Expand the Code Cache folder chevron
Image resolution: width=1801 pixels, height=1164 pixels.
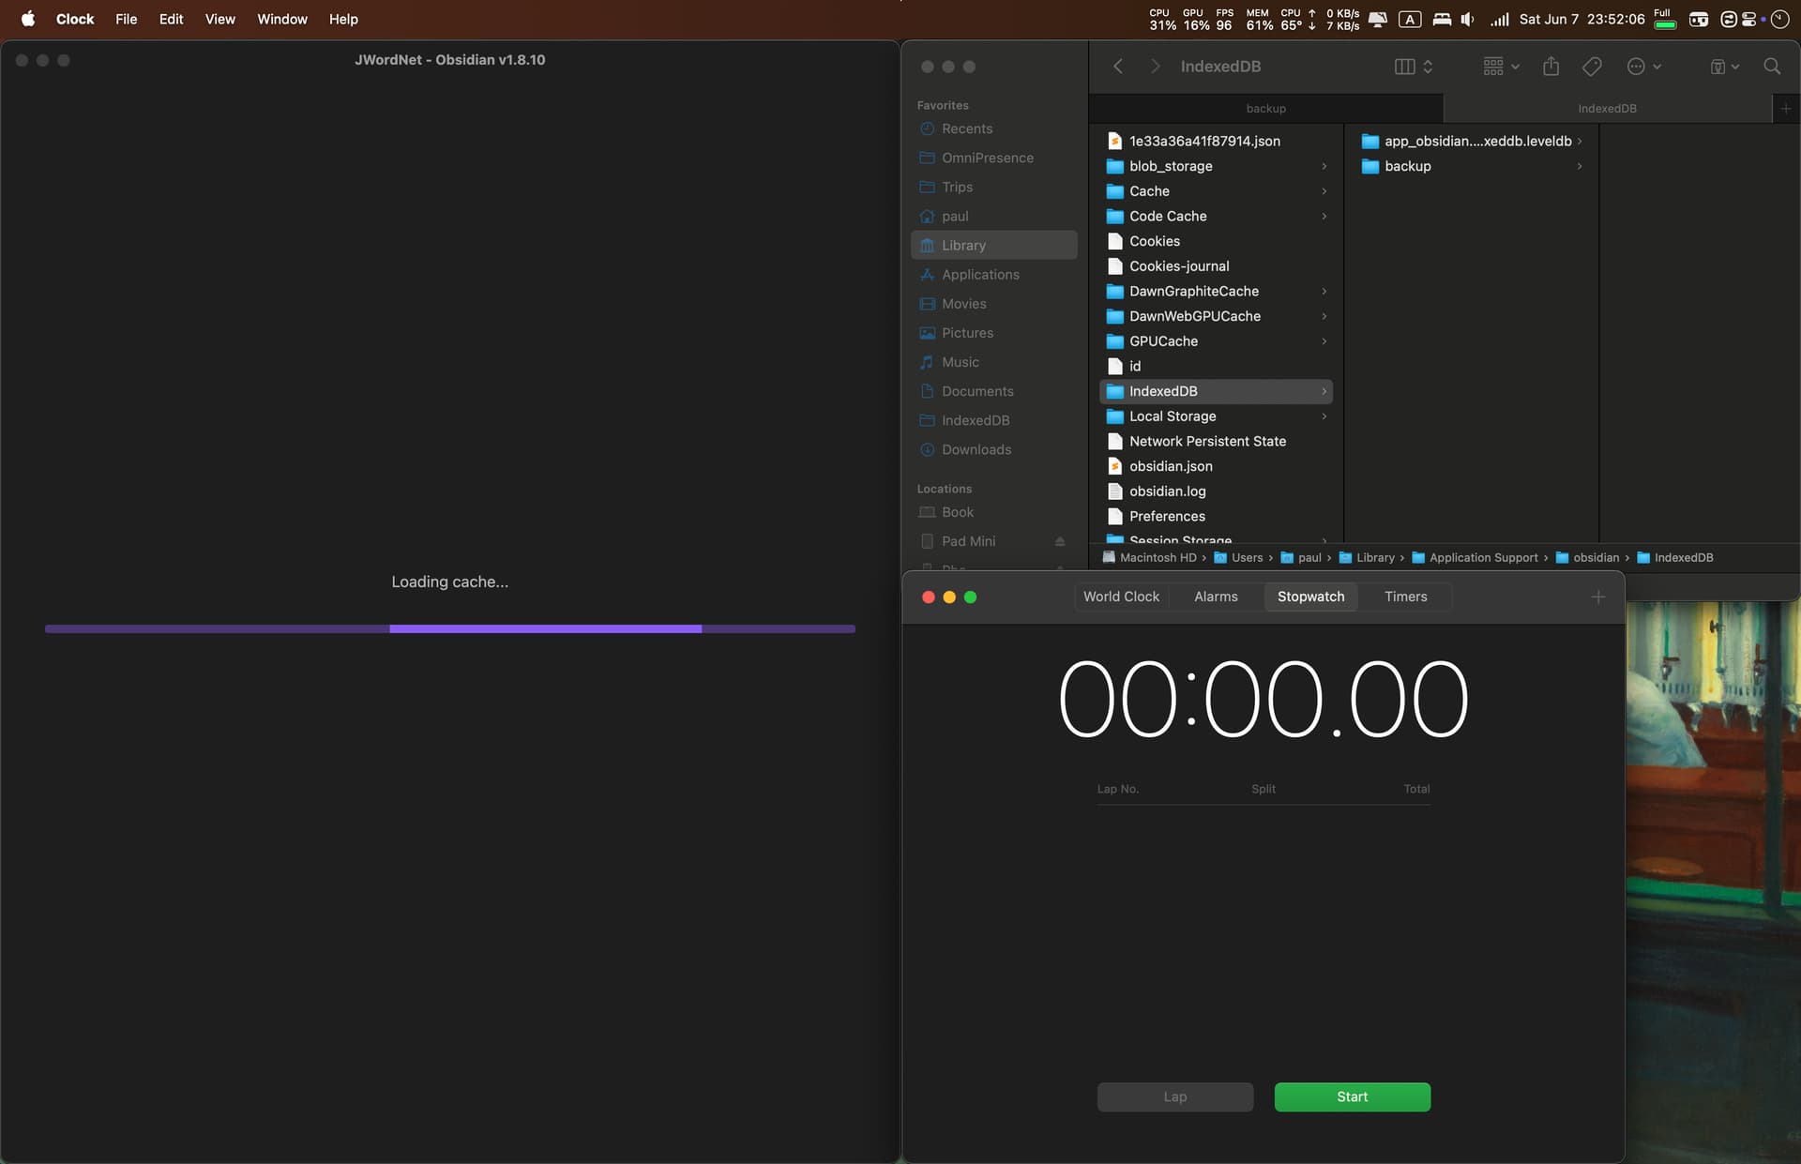tap(1324, 216)
